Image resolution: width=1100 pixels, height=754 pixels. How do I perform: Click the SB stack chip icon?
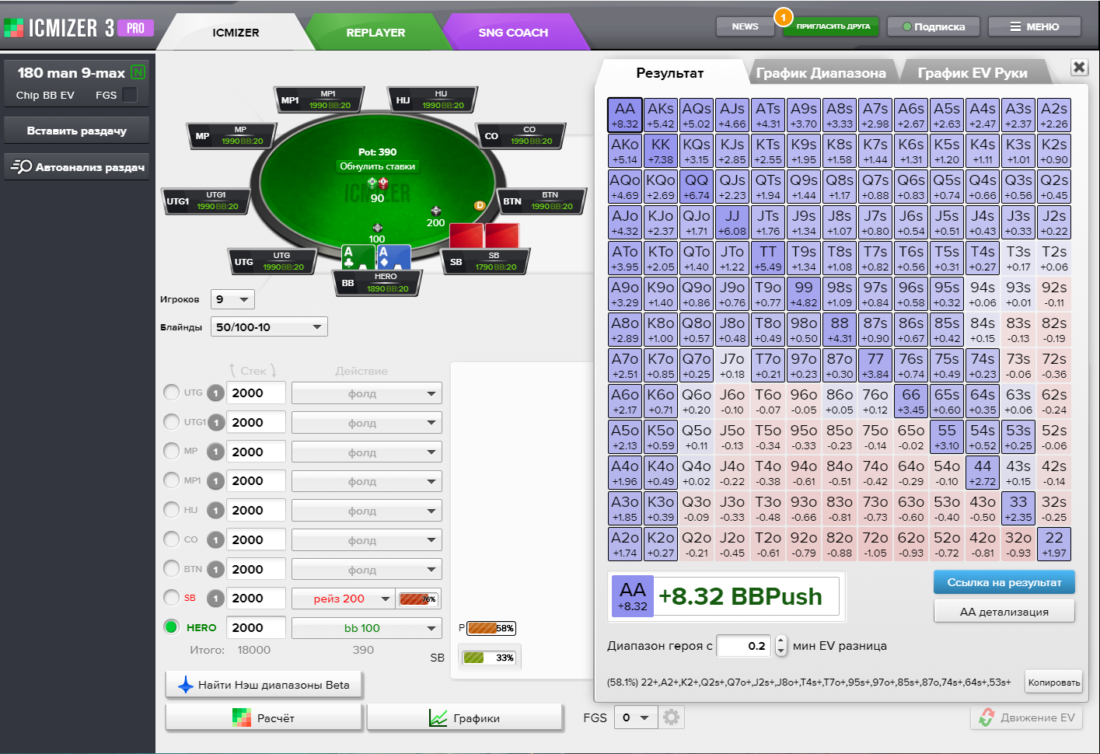(216, 599)
